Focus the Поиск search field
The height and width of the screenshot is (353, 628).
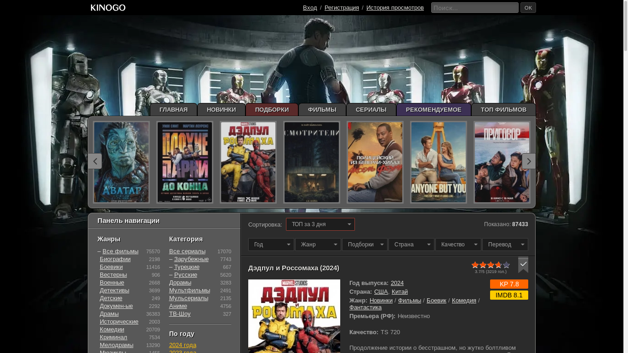[x=475, y=8]
